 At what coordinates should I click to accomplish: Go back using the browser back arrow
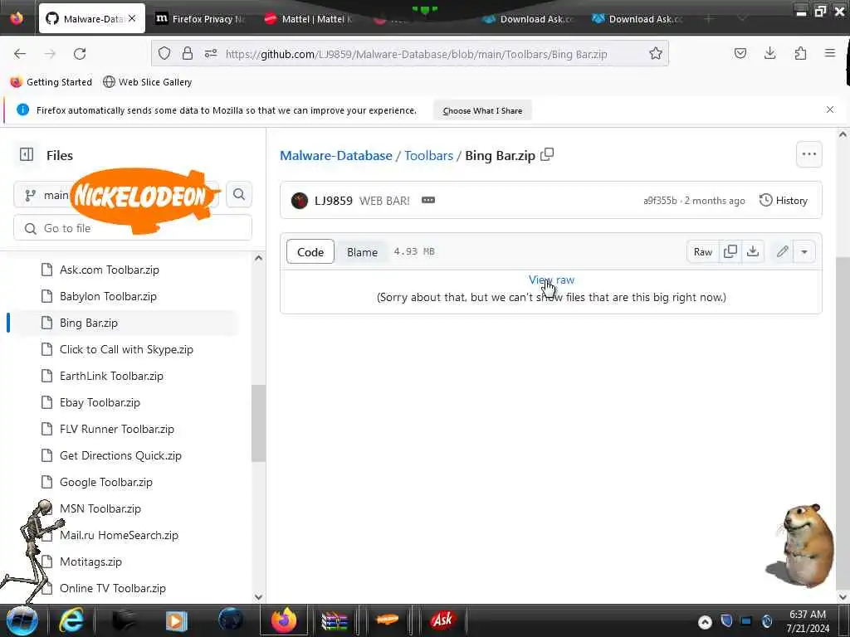tap(20, 54)
